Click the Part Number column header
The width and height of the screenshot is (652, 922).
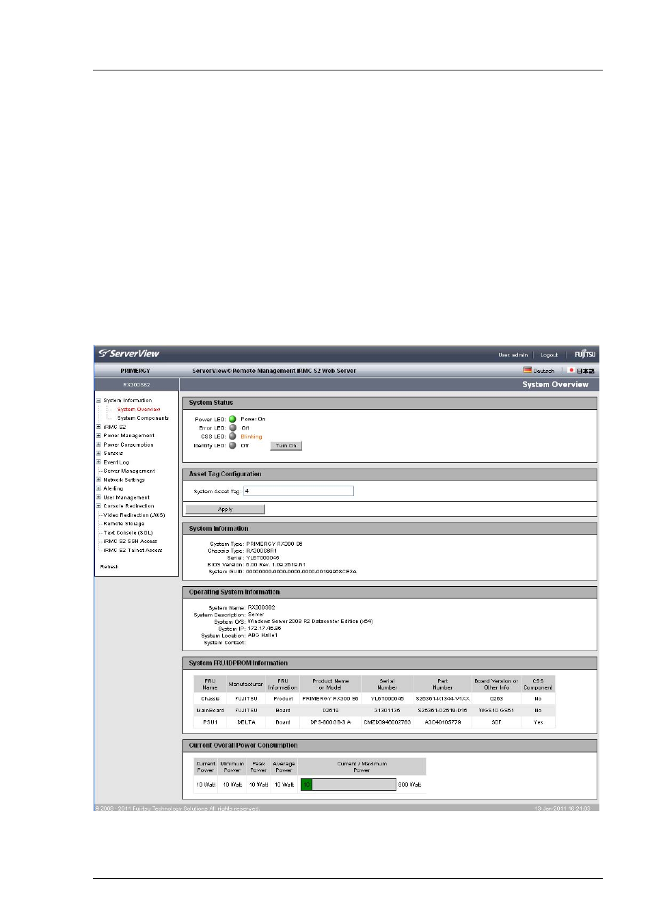[442, 685]
